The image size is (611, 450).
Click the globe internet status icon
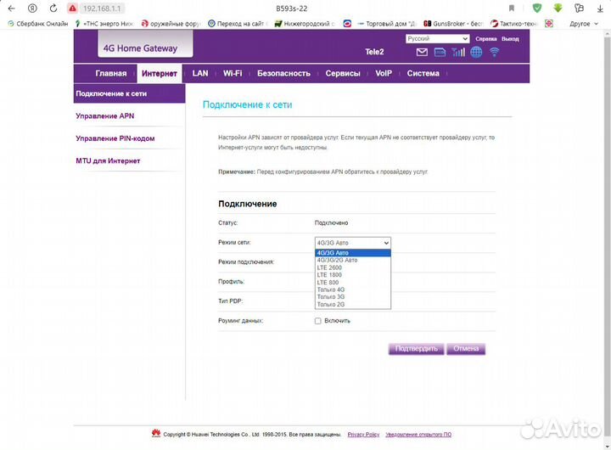[476, 53]
